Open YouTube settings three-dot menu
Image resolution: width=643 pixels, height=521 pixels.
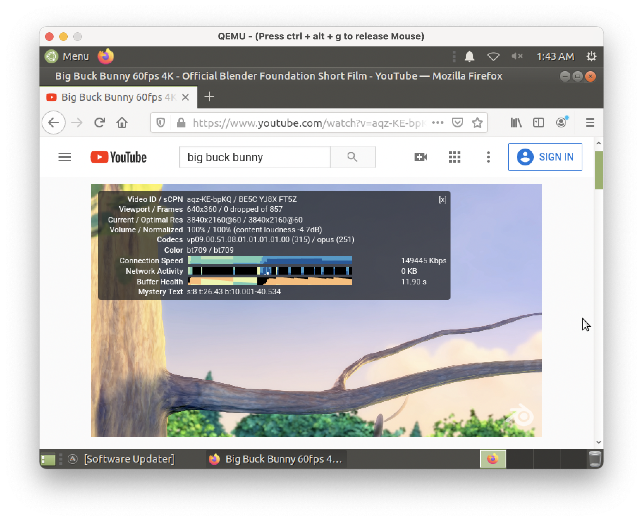pyautogui.click(x=489, y=157)
